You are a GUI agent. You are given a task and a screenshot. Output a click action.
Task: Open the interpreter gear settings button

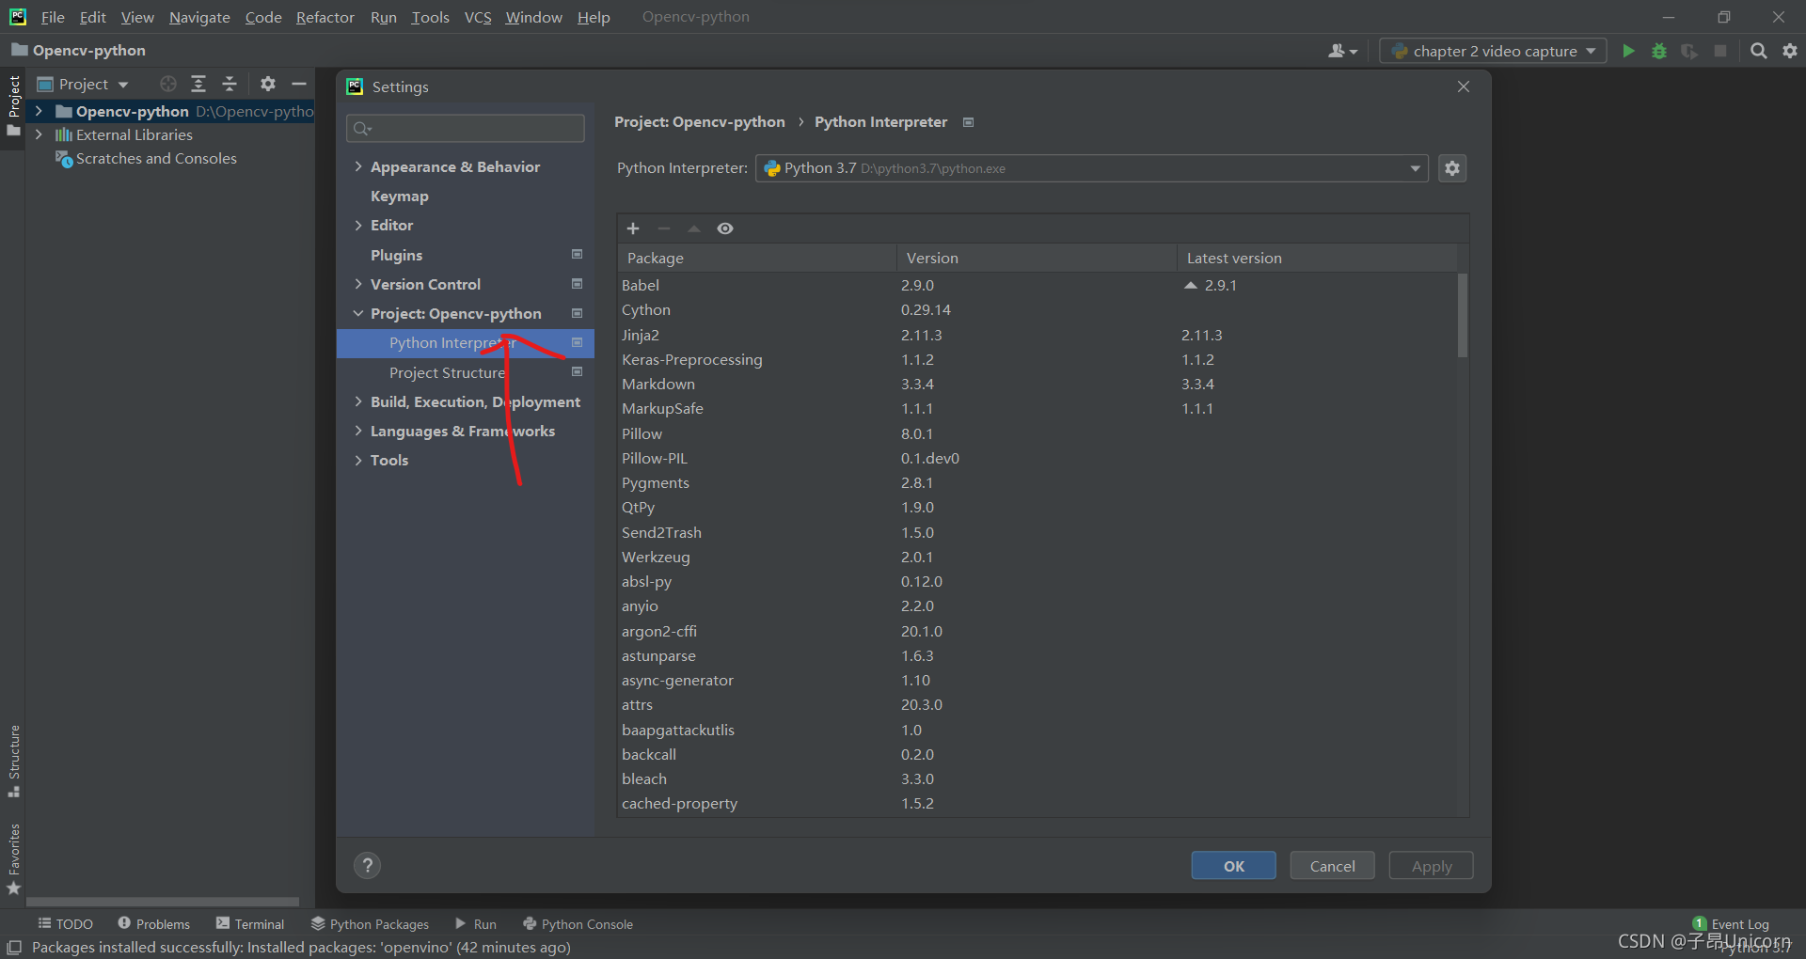click(1452, 168)
